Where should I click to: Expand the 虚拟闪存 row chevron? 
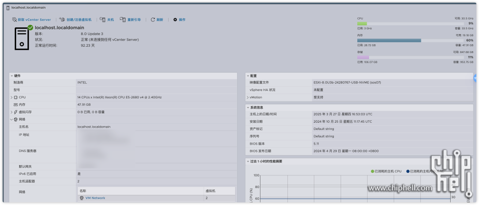12,112
